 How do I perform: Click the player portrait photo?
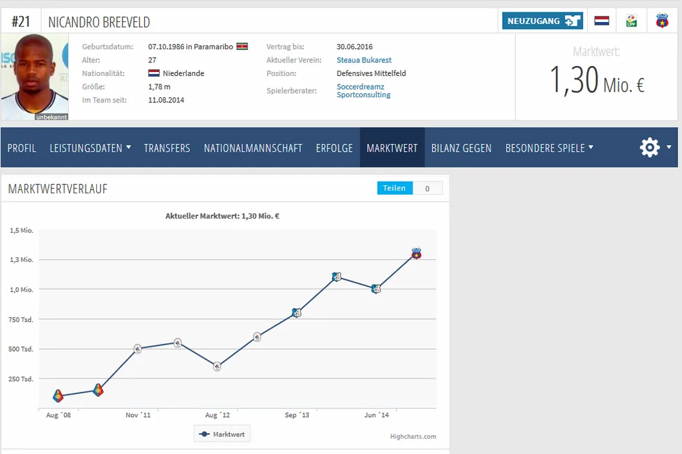pos(34,77)
